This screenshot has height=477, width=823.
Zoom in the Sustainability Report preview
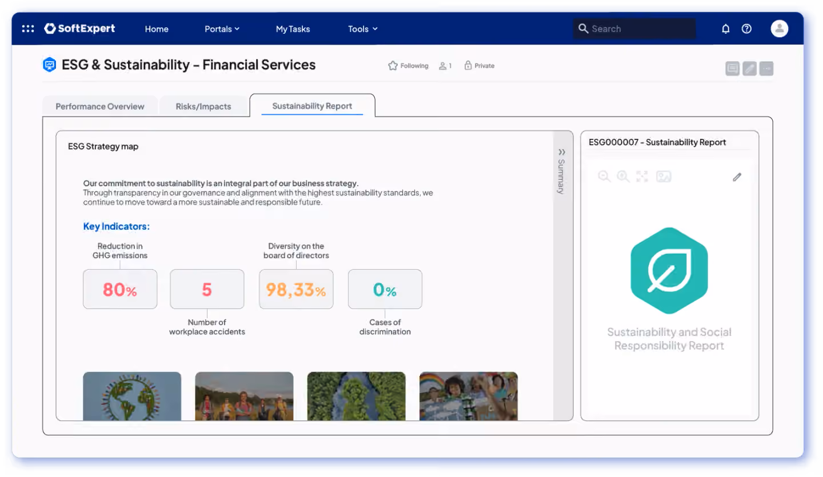[x=623, y=177]
